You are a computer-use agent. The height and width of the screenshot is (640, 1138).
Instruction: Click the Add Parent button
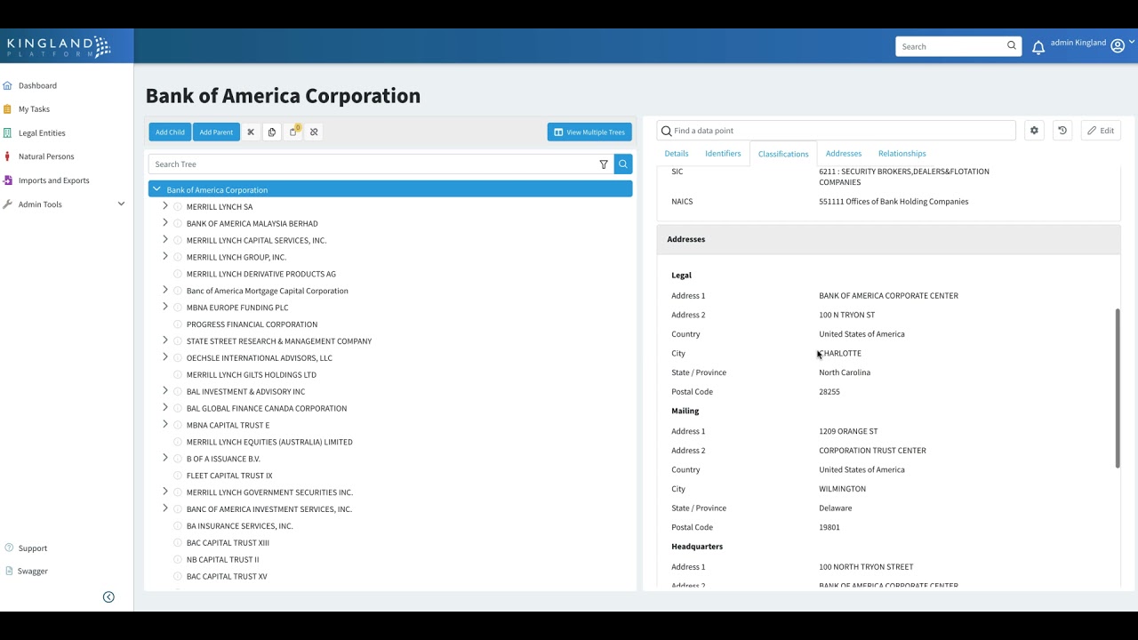click(216, 132)
